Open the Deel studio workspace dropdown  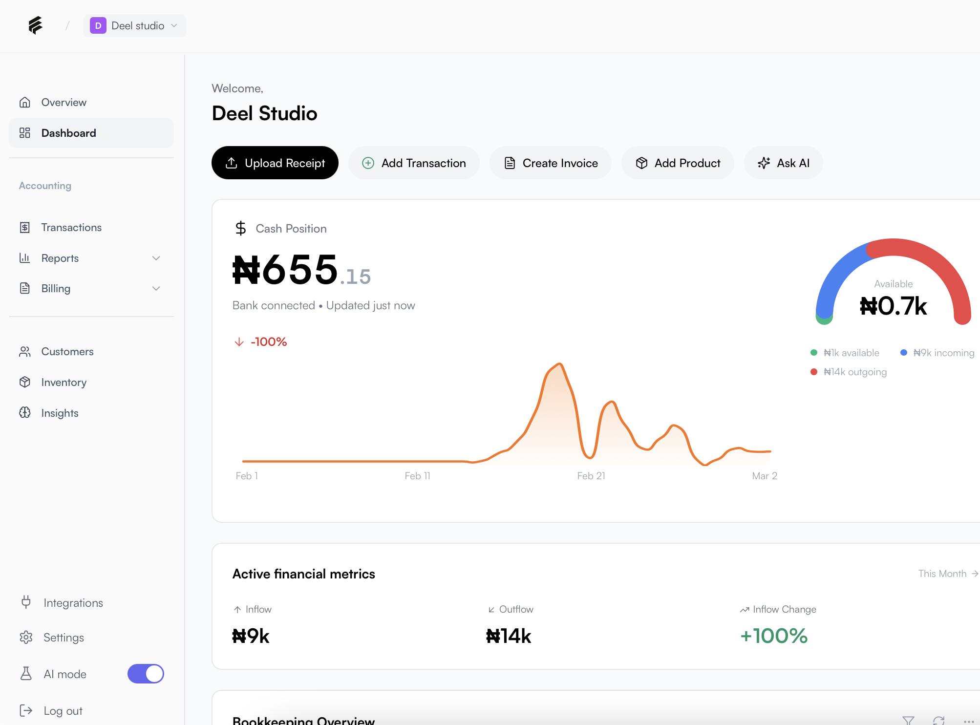pos(135,26)
